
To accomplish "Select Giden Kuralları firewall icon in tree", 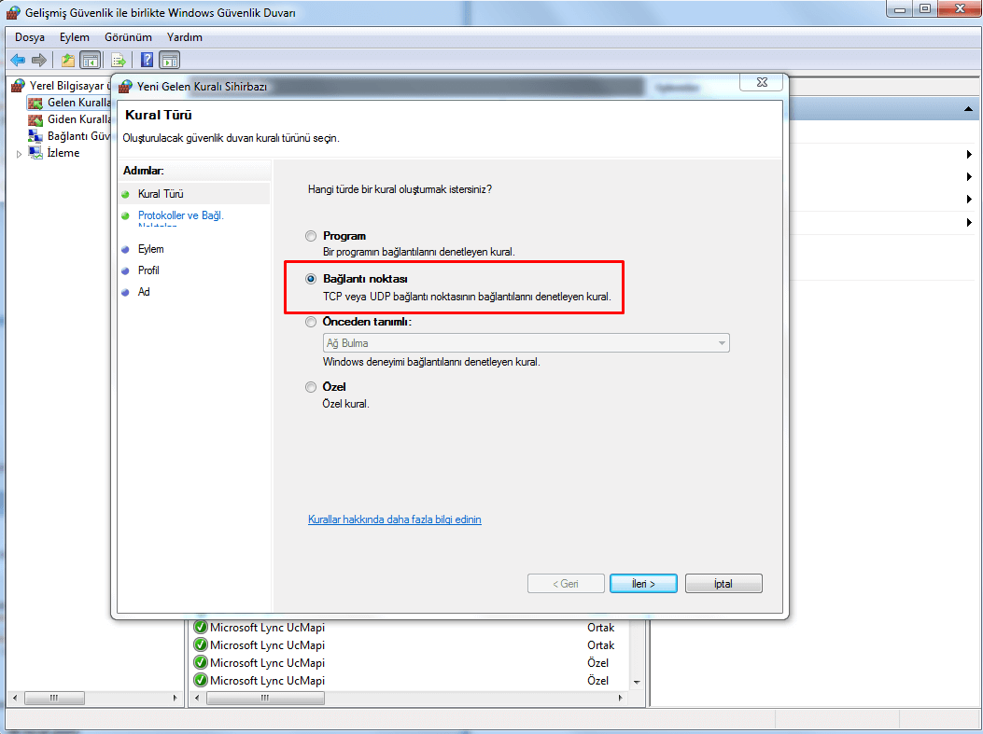I will 35,119.
